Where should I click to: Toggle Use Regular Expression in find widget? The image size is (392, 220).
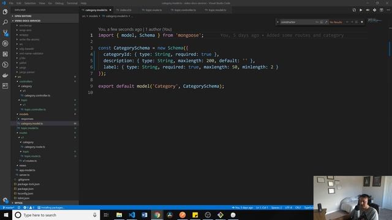(x=326, y=22)
